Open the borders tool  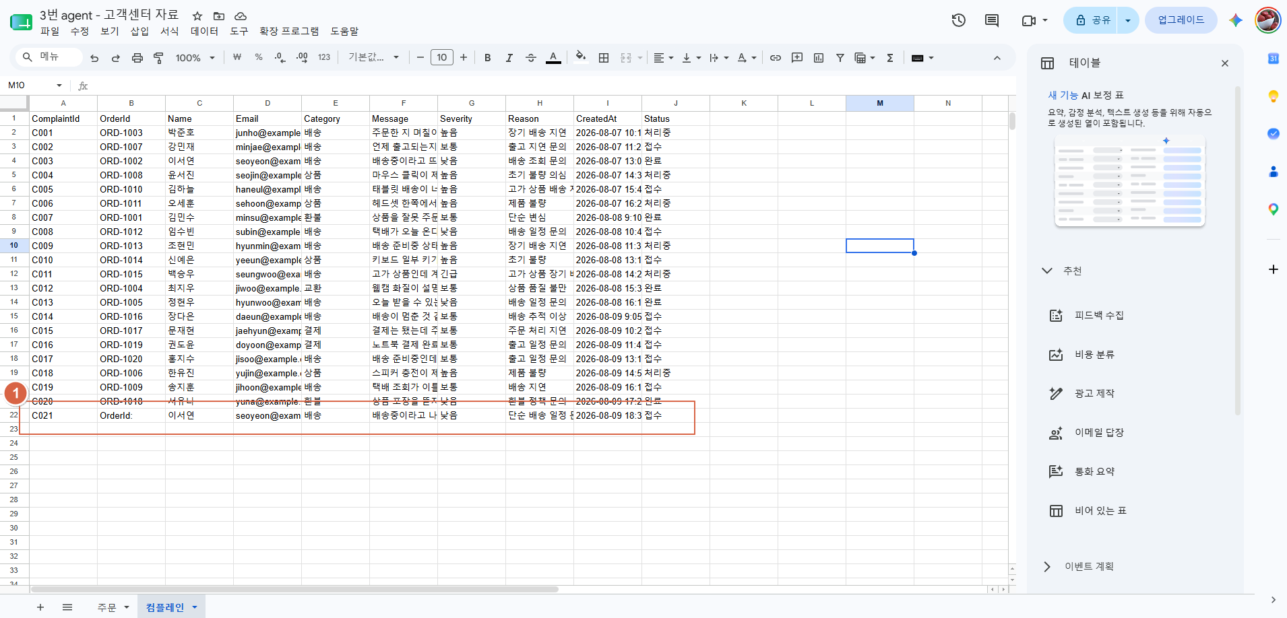(604, 58)
